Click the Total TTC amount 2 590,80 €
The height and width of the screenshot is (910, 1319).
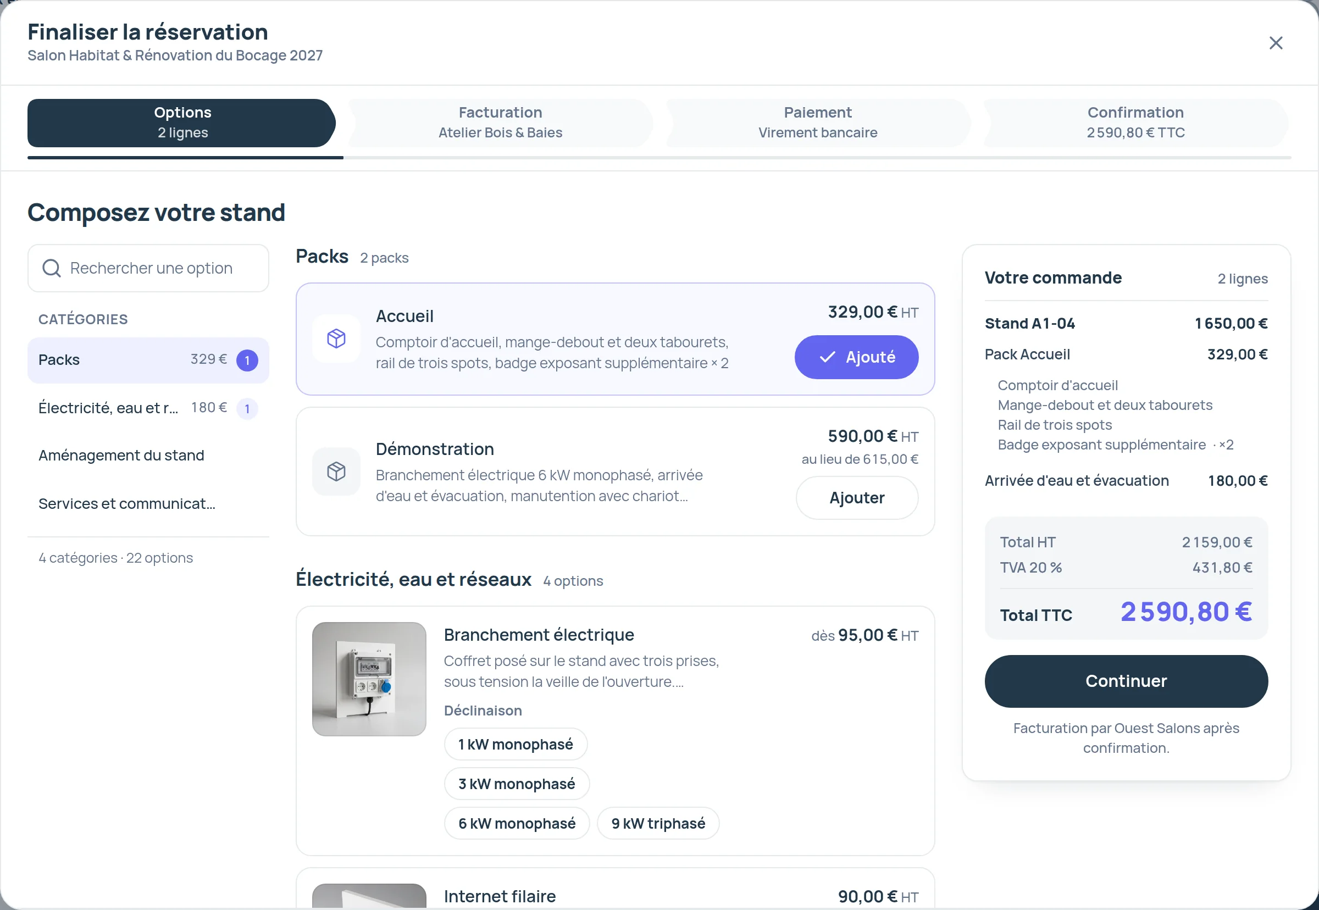click(x=1186, y=612)
